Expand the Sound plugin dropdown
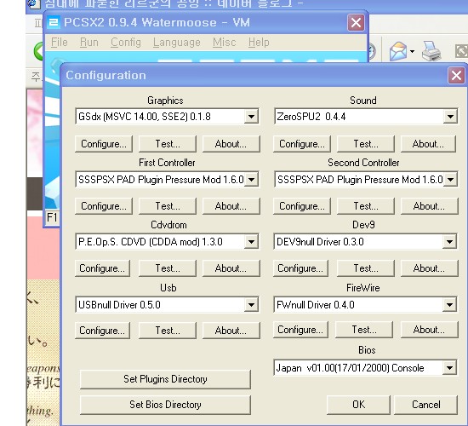The height and width of the screenshot is (426, 468). [450, 116]
